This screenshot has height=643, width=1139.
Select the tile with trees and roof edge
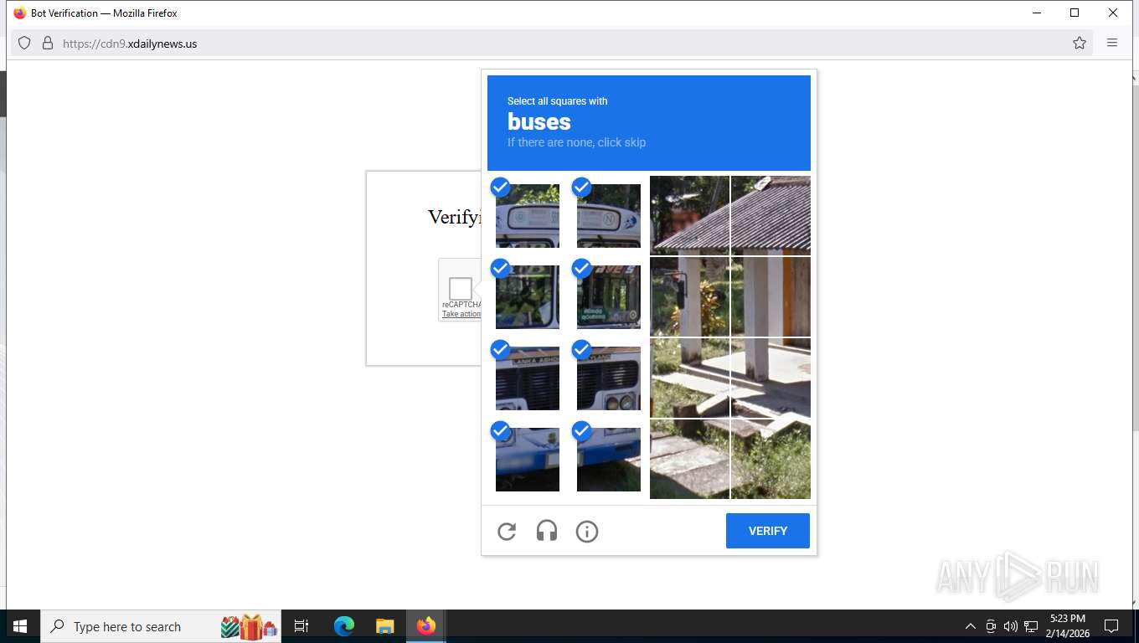coord(689,215)
